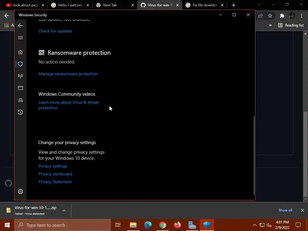Open Chrome Apps grid icon
This screenshot has width=308, height=231.
[x=7, y=25]
